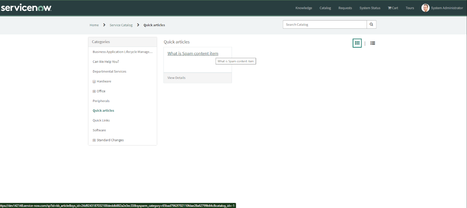Image resolution: width=467 pixels, height=208 pixels.
Task: Go to Requests page
Action: coord(345,8)
